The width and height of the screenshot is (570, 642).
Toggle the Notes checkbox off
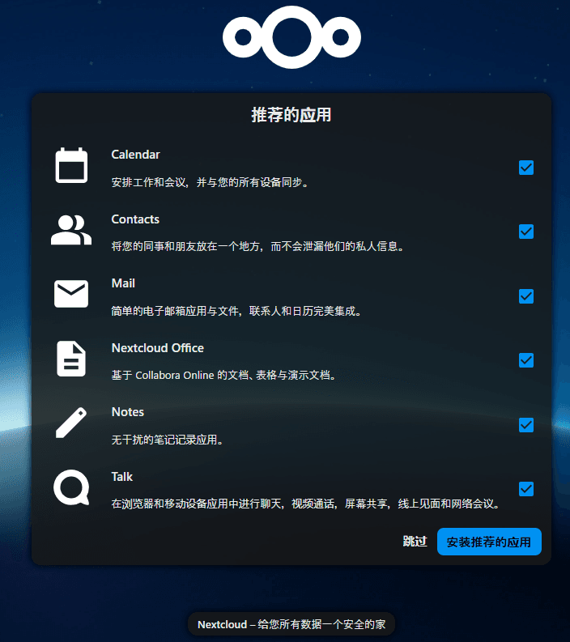click(x=526, y=425)
